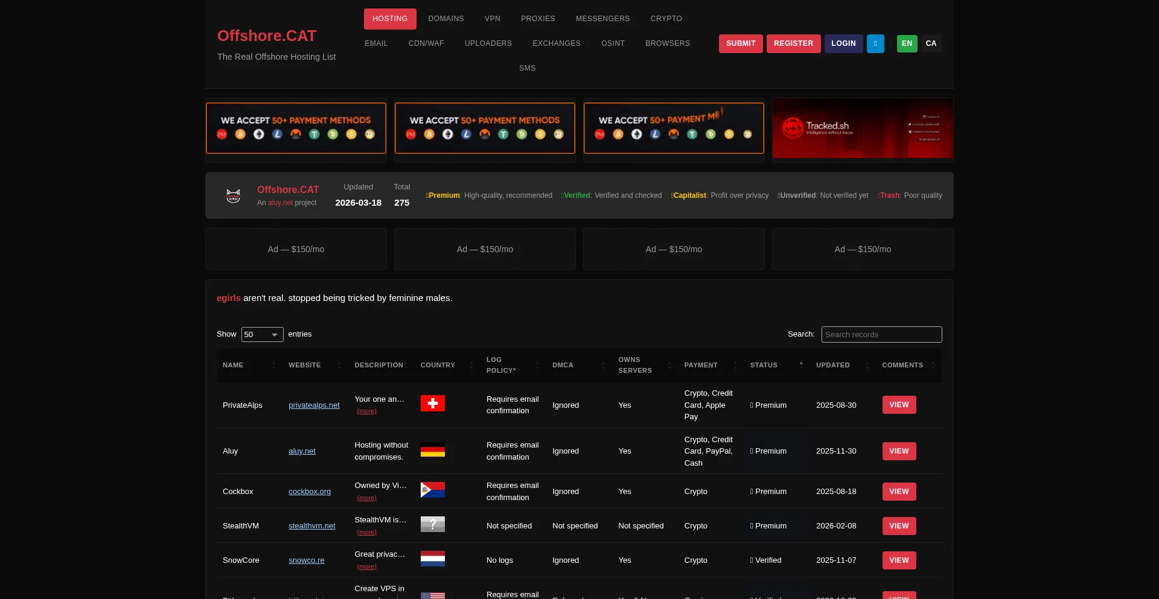The height and width of the screenshot is (599, 1159).
Task: Expand the (more) description link for PrivateAlps
Action: click(366, 411)
